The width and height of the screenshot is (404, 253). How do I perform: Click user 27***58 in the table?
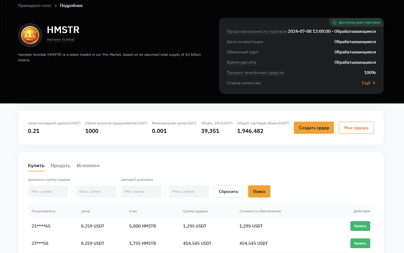click(x=40, y=243)
